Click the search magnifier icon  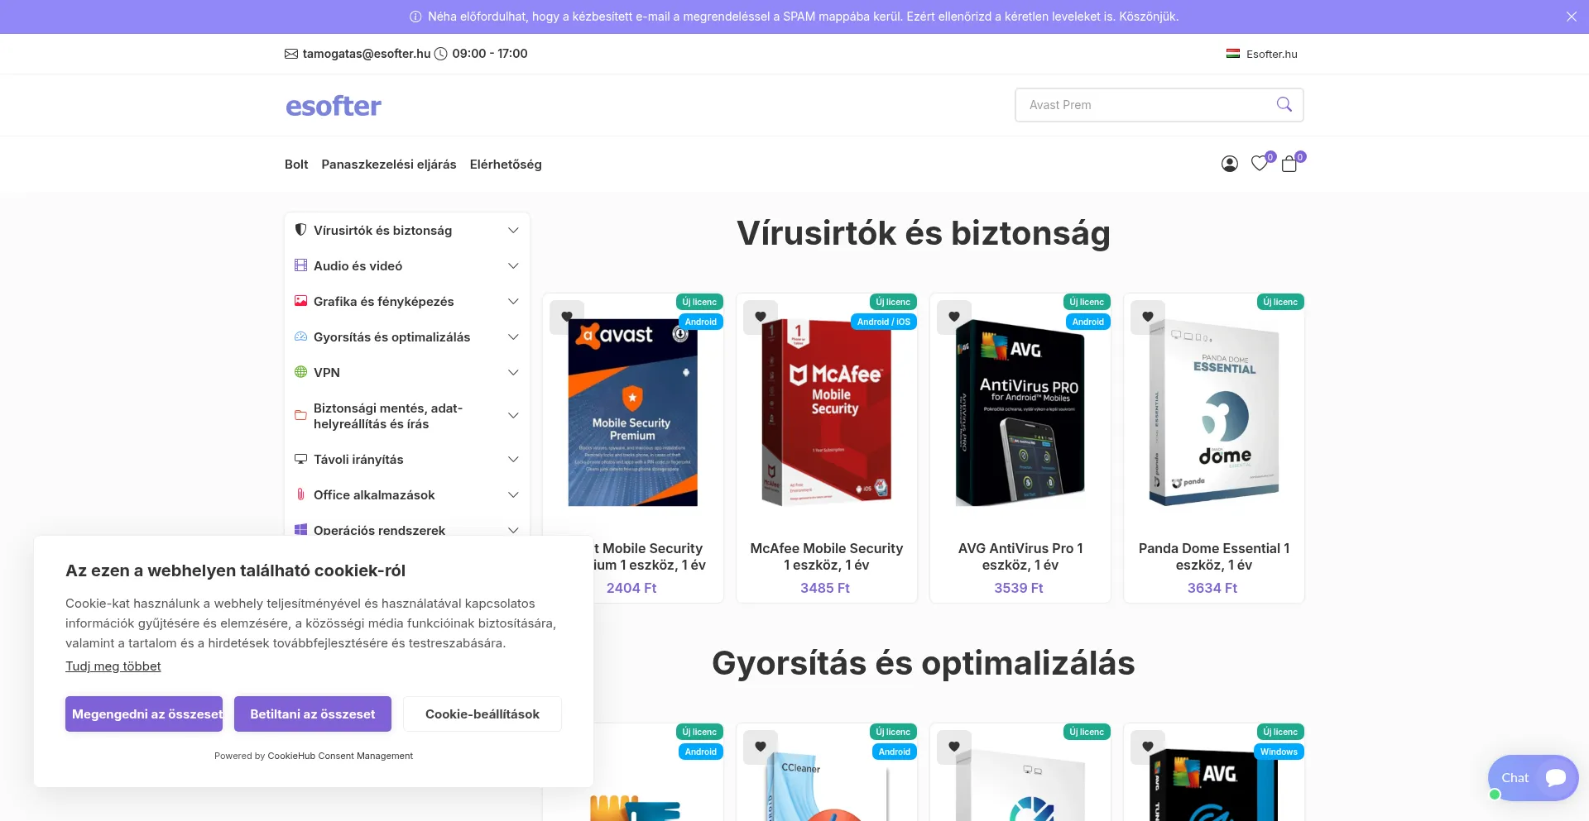1284,104
